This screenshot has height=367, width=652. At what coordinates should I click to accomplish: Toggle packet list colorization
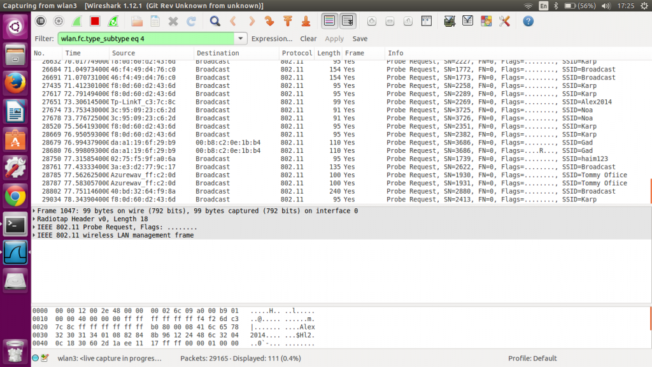(x=329, y=21)
